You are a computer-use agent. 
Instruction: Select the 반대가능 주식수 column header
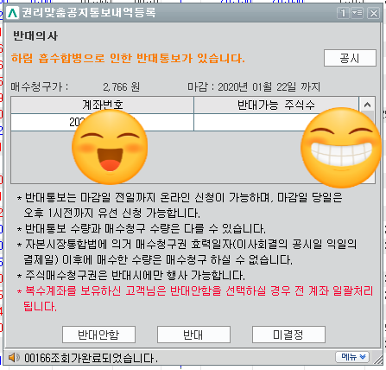pyautogui.click(x=276, y=105)
